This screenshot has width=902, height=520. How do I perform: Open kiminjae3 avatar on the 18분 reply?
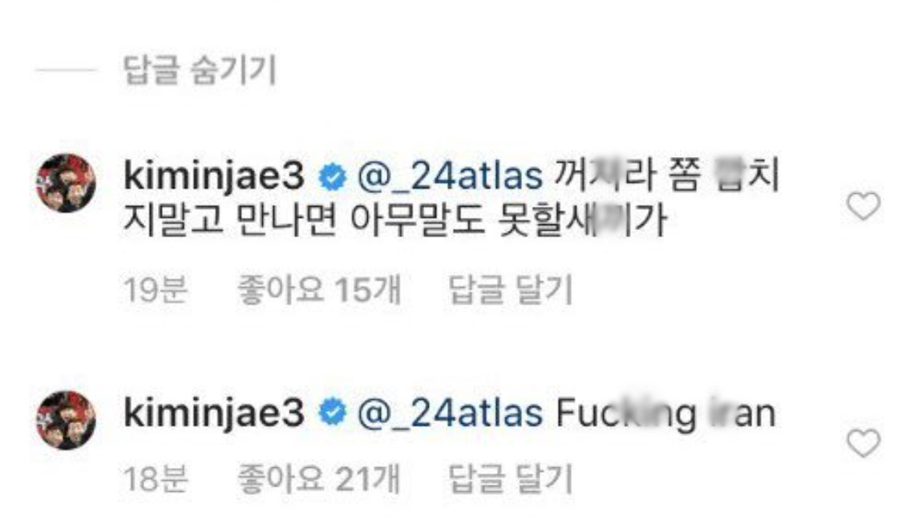pos(66,420)
